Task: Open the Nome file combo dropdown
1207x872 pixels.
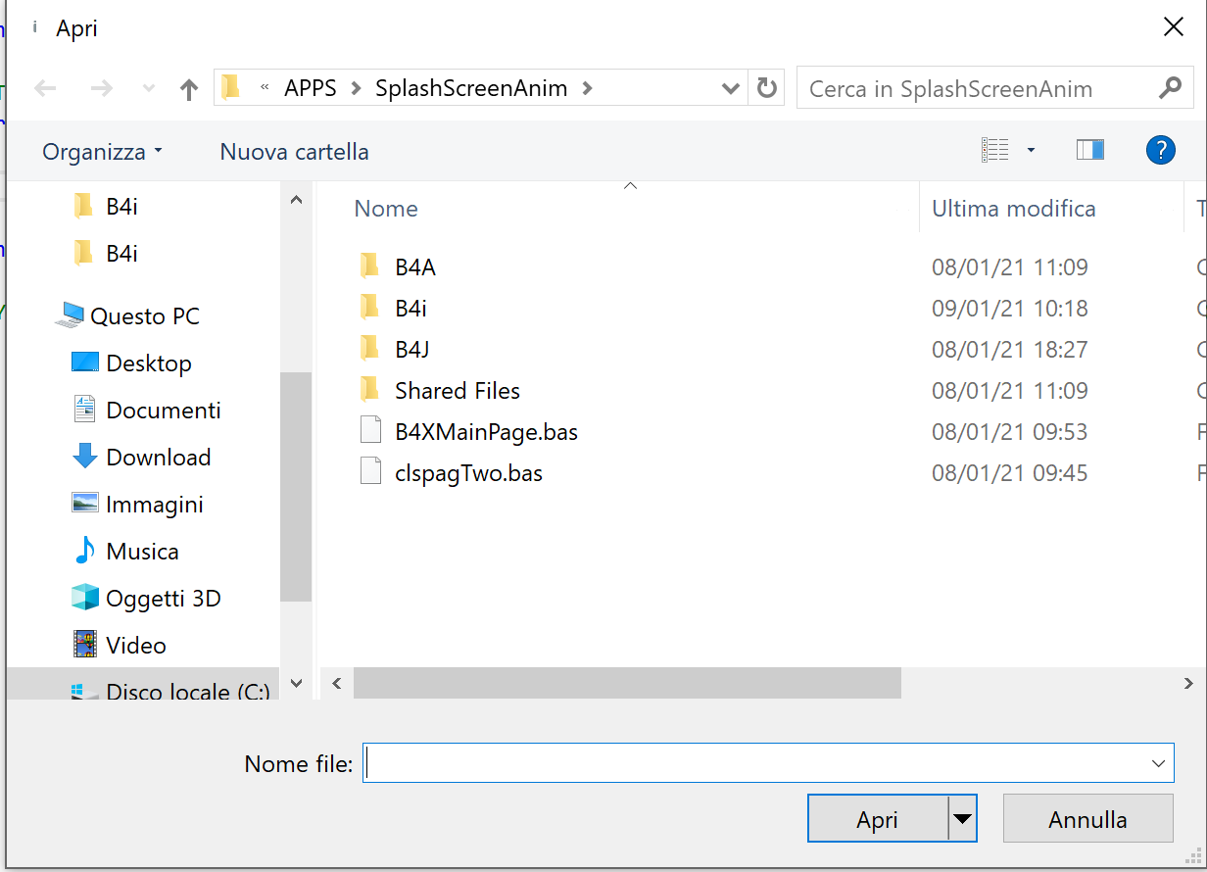Action: point(1158,763)
